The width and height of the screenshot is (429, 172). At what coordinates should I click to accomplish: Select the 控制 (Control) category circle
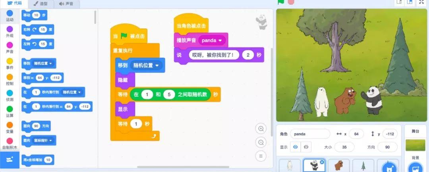[10, 77]
